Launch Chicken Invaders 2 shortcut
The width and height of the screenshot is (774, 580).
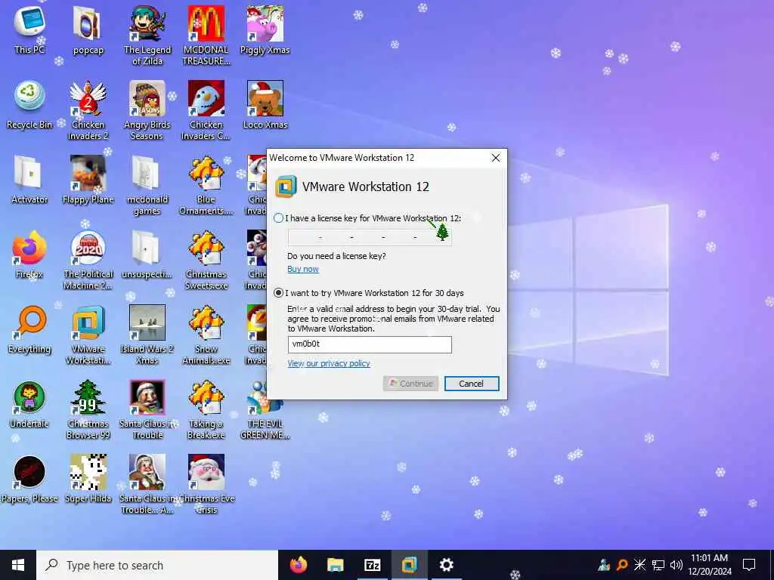click(x=88, y=110)
